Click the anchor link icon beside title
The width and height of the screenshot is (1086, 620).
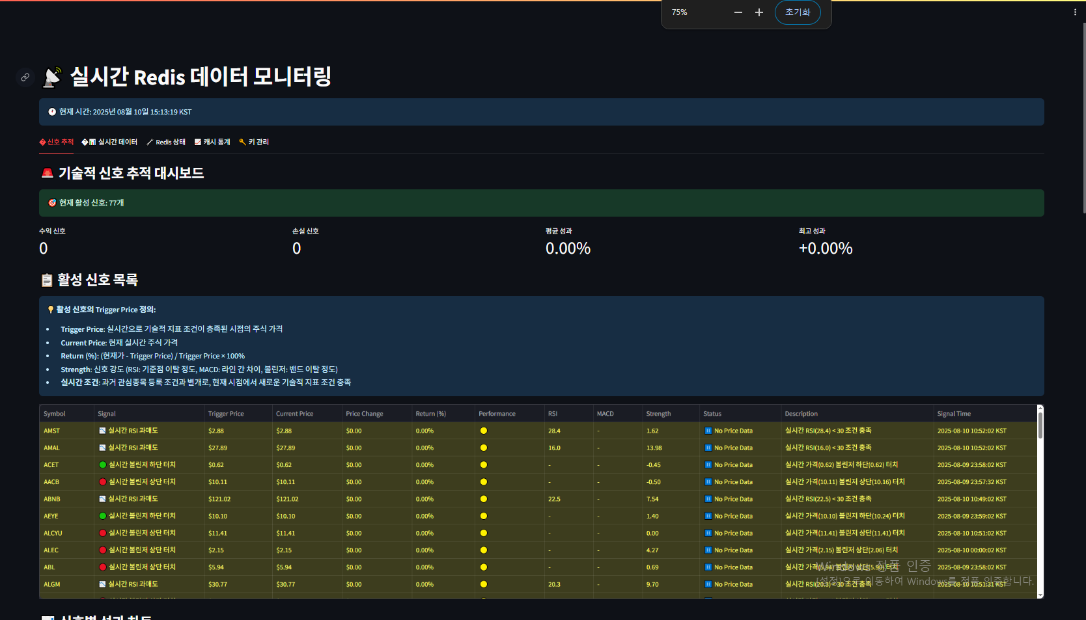coord(25,77)
